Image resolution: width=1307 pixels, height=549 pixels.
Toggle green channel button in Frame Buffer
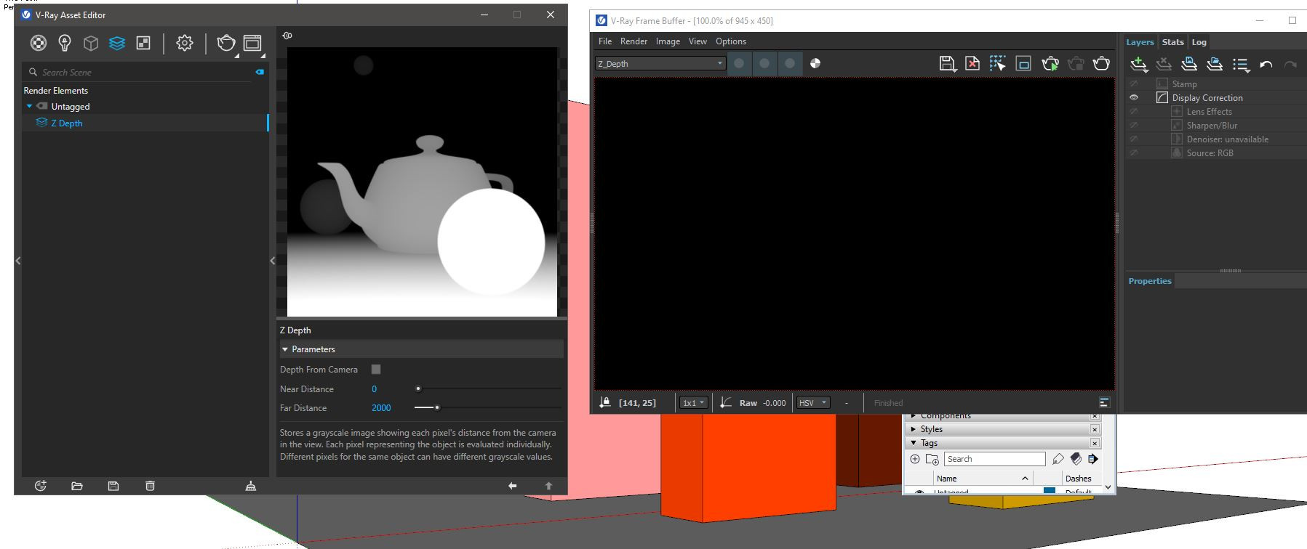click(764, 64)
